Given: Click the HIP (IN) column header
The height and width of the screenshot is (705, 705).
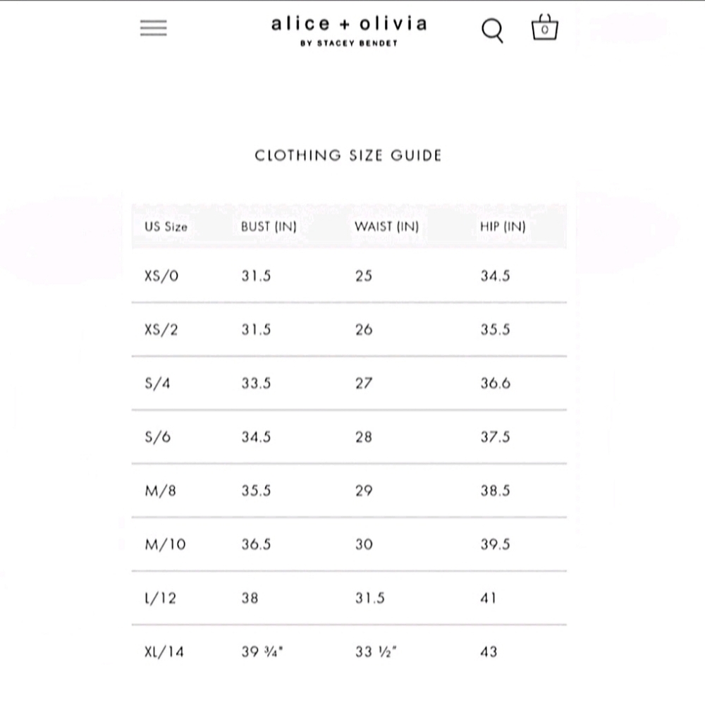Looking at the screenshot, I should click(503, 226).
